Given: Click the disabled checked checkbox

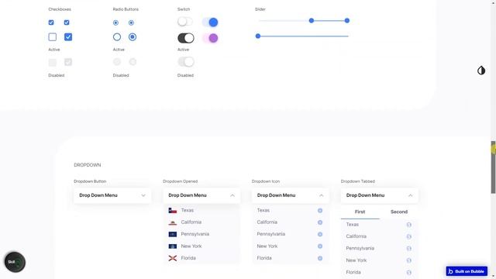Looking at the screenshot, I should point(68,62).
